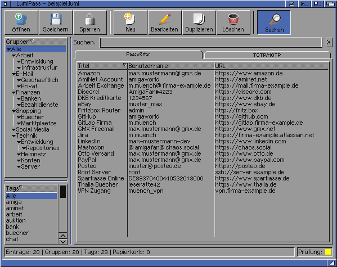Collapse the E-Mail group arrow
This screenshot has width=337, height=267.
pyautogui.click(x=14, y=74)
